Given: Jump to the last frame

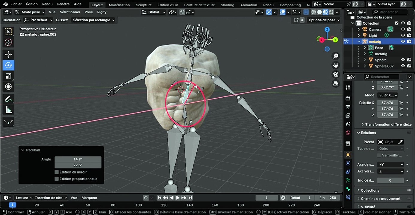Looking at the screenshot, I should click(x=190, y=198).
